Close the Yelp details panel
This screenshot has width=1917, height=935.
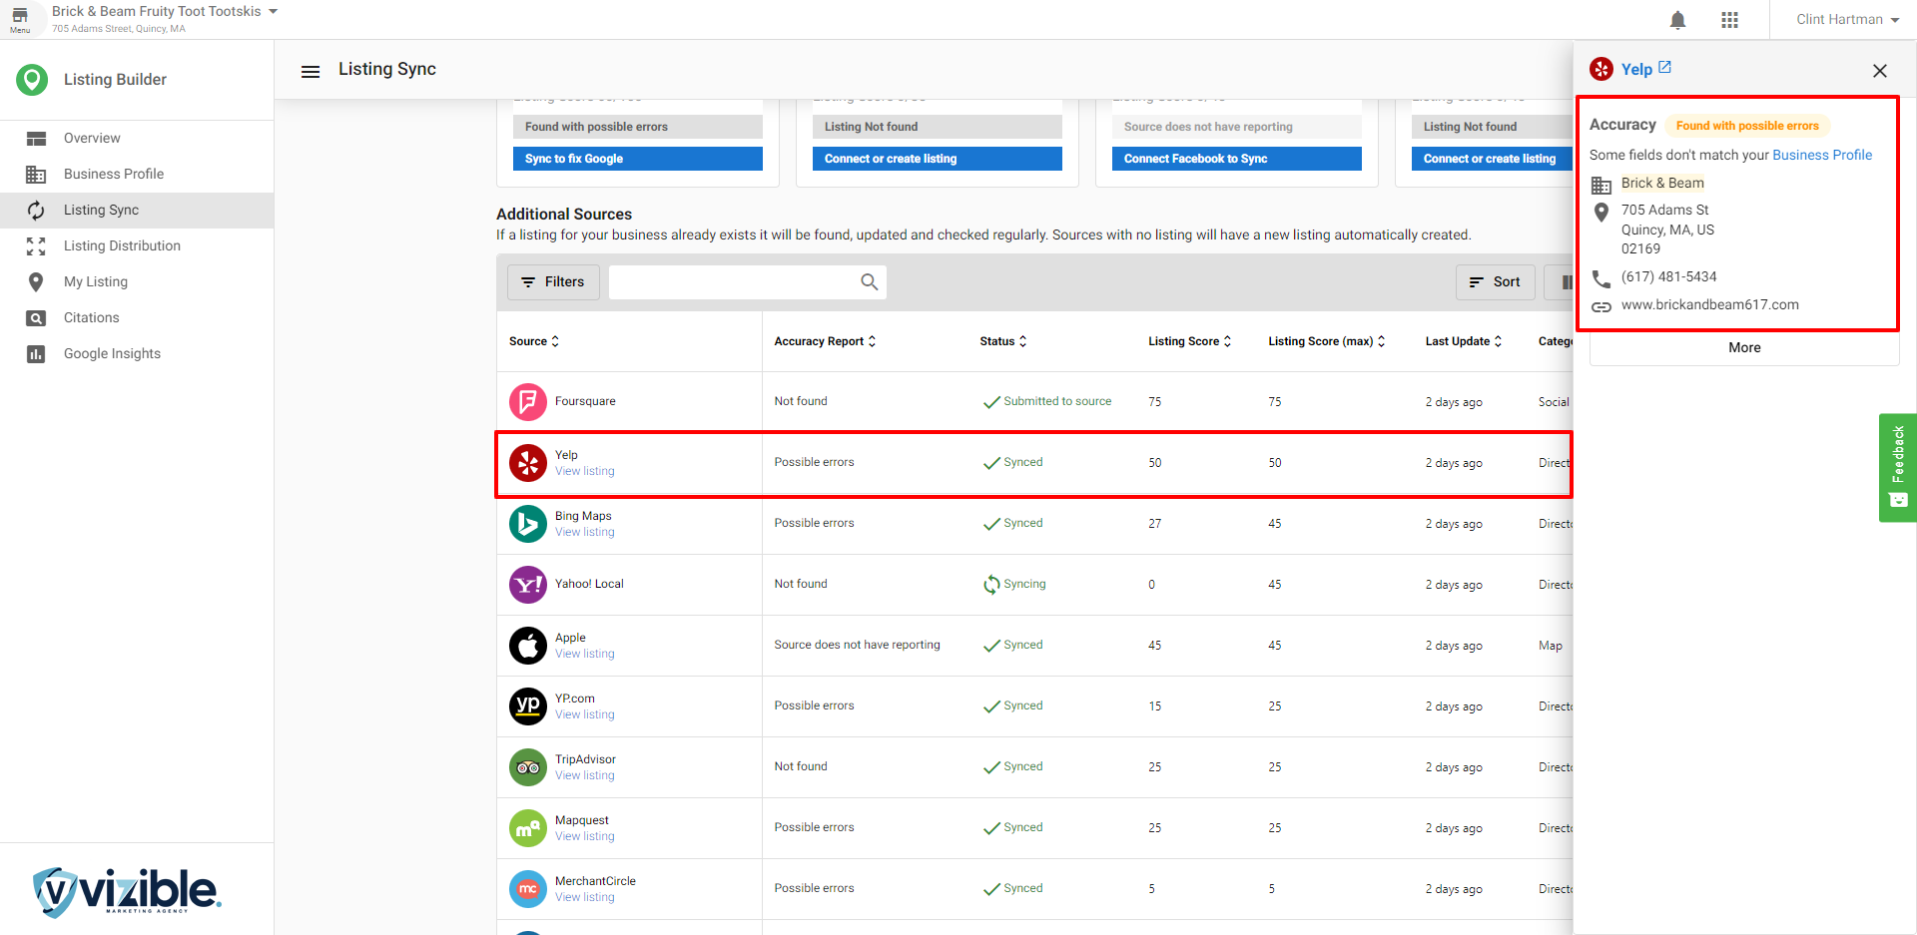(x=1879, y=71)
